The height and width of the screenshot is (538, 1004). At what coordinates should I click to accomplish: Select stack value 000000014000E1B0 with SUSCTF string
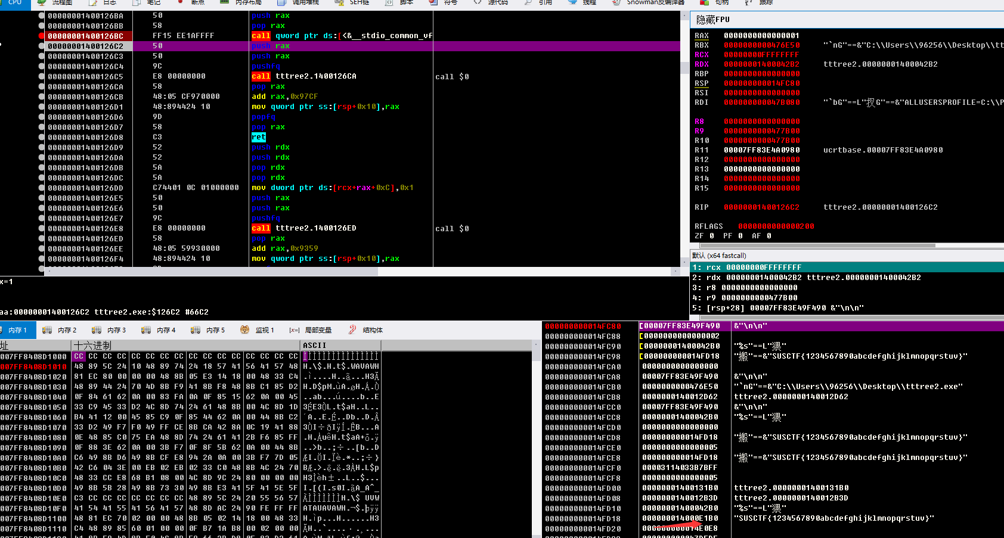(x=680, y=518)
